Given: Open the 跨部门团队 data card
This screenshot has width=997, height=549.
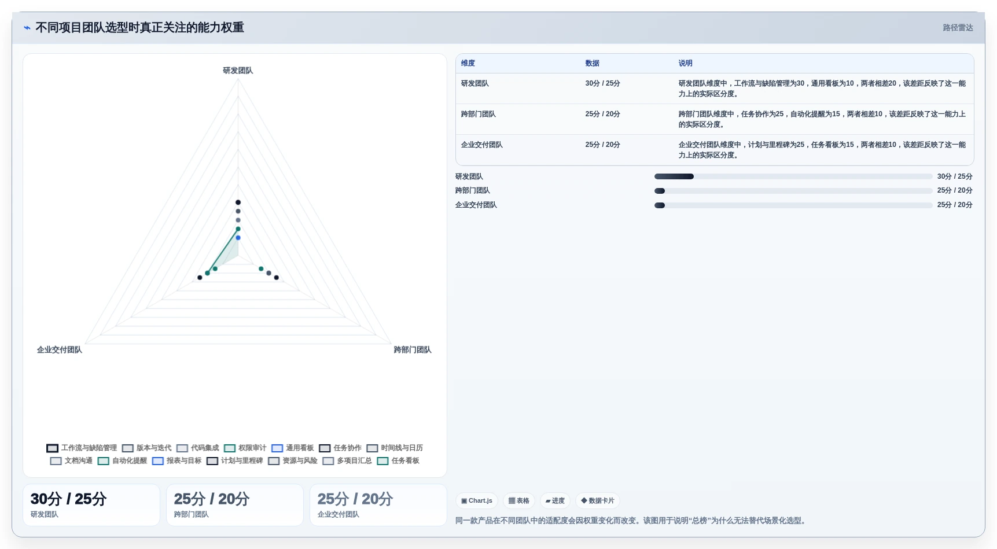Looking at the screenshot, I should point(235,505).
